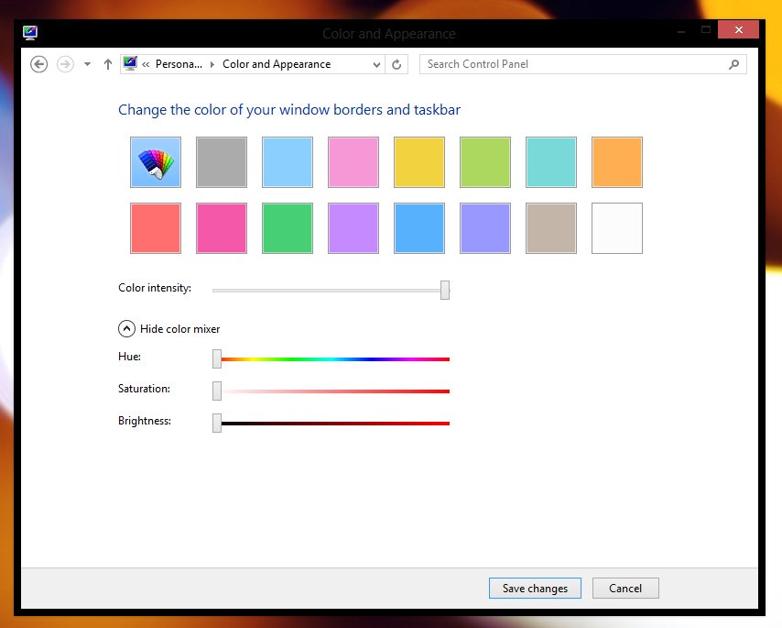The image size is (782, 628).
Task: Cancel the color changes
Action: tap(625, 589)
